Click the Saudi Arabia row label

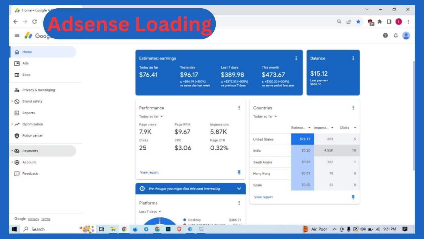coord(263,162)
